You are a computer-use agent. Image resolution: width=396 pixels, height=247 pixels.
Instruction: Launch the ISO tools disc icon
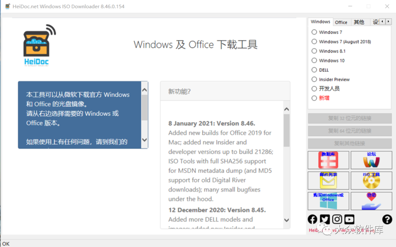[x=371, y=181]
